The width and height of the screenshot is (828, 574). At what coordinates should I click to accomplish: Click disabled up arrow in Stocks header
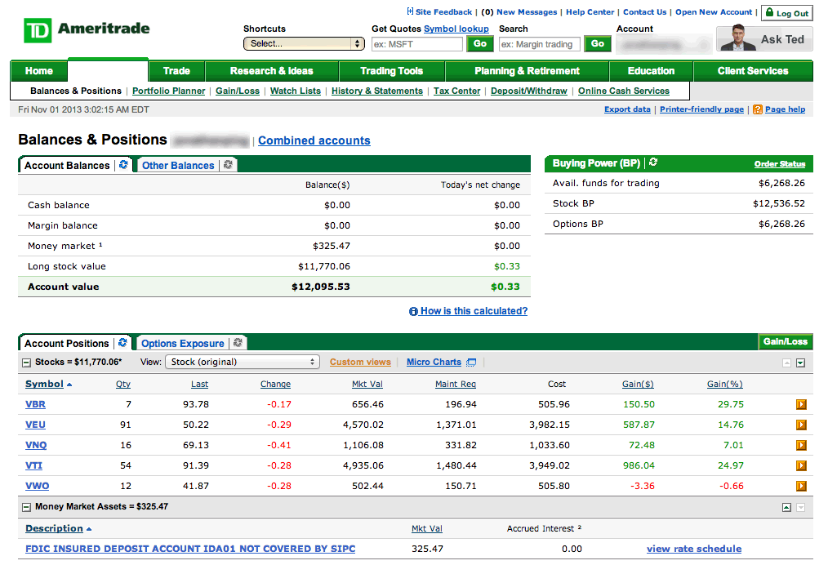[x=787, y=363]
